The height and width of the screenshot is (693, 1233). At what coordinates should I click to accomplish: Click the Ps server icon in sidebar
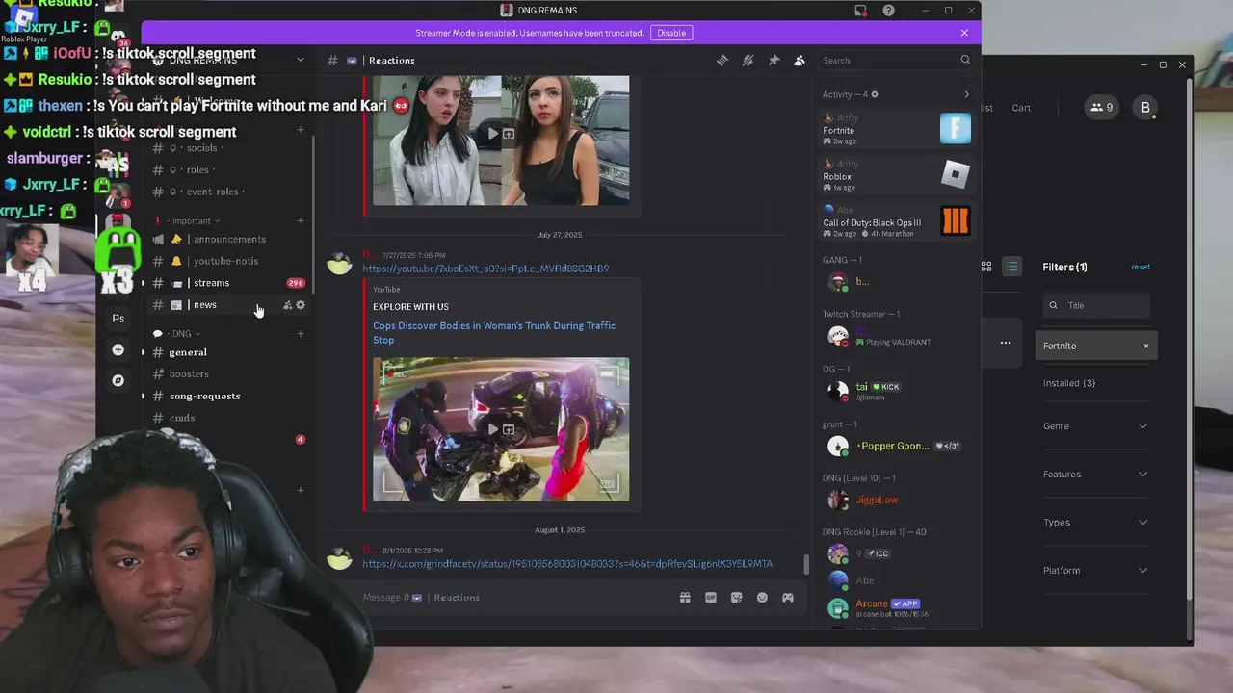pos(118,319)
